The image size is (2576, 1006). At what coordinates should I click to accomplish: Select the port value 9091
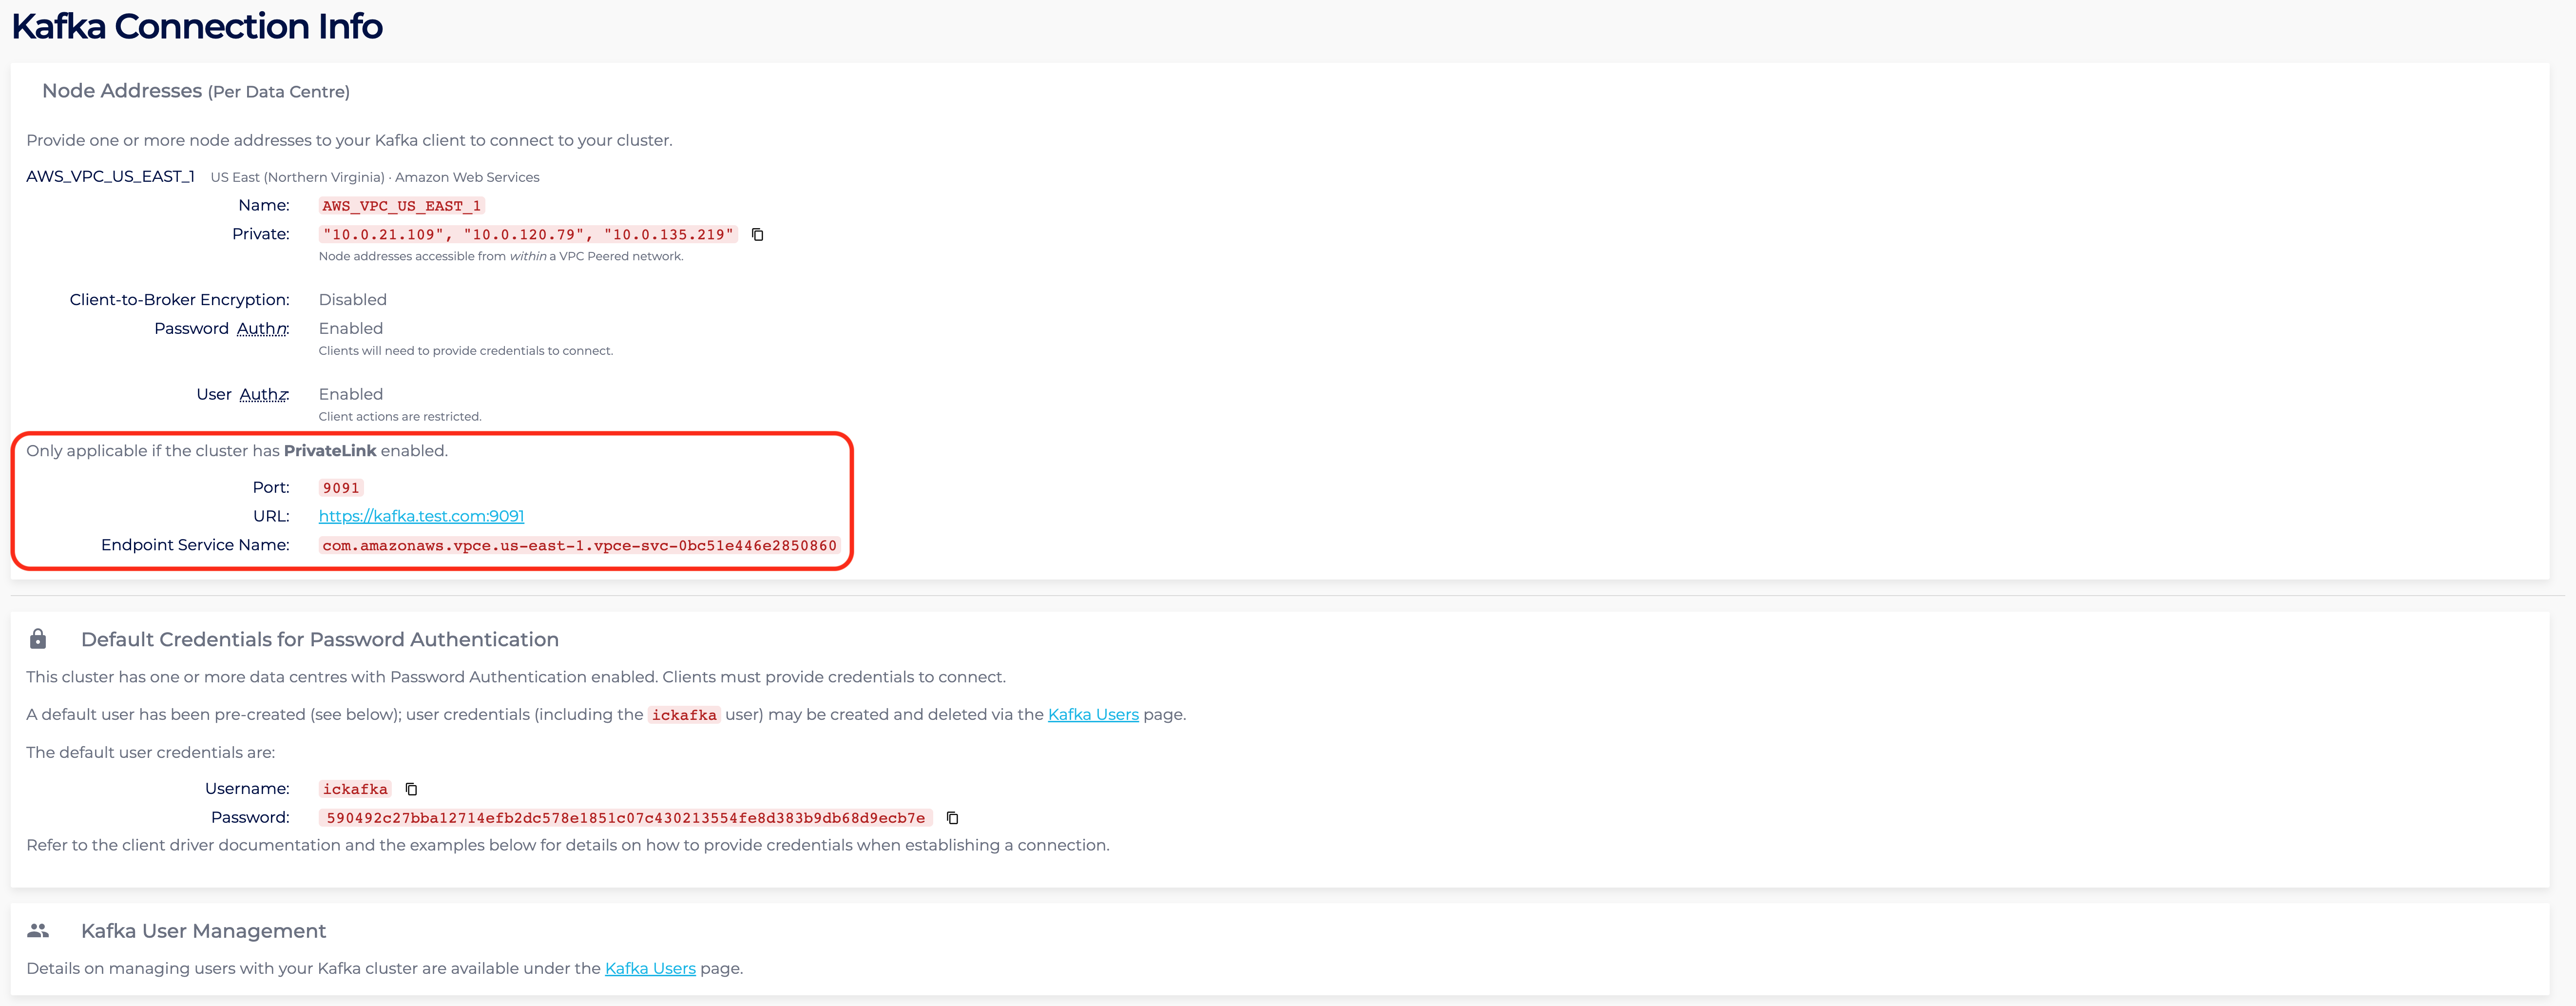point(341,488)
